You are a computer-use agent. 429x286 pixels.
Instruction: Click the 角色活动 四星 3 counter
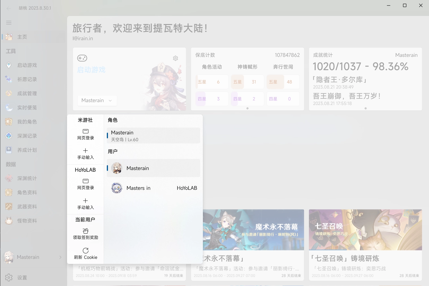[x=212, y=99]
